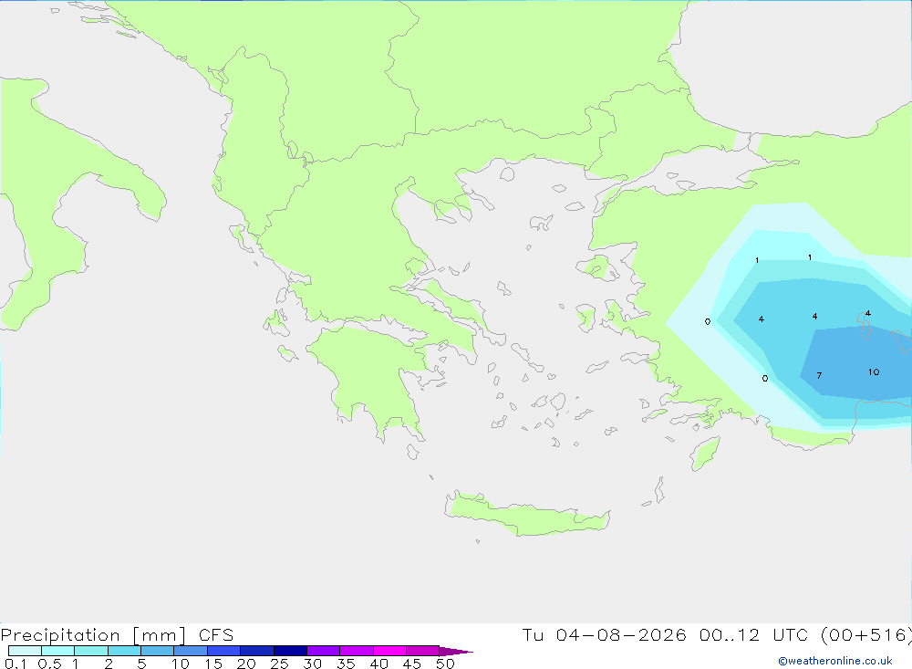This screenshot has height=669, width=912.
Task: Select the 2–5 mm legend color swatch
Action: (x=124, y=651)
